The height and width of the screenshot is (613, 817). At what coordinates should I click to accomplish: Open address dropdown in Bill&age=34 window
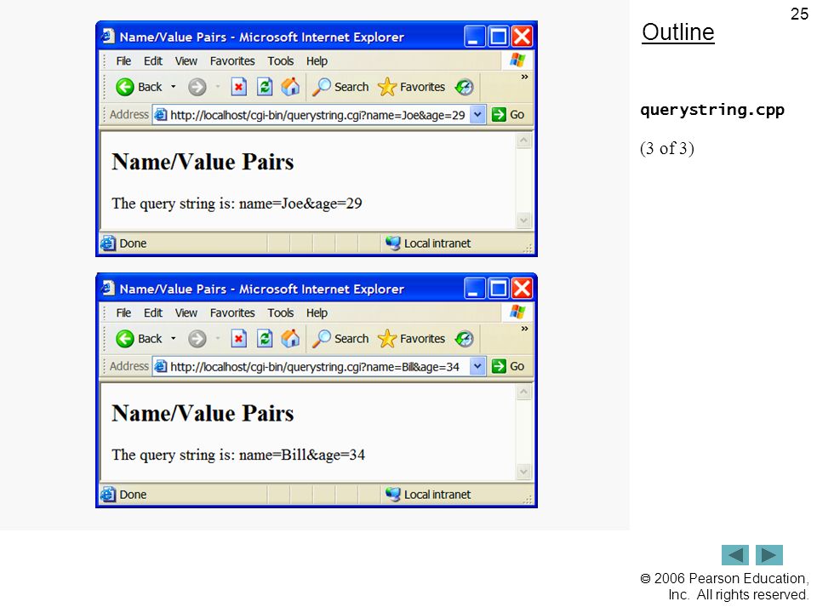pos(477,366)
